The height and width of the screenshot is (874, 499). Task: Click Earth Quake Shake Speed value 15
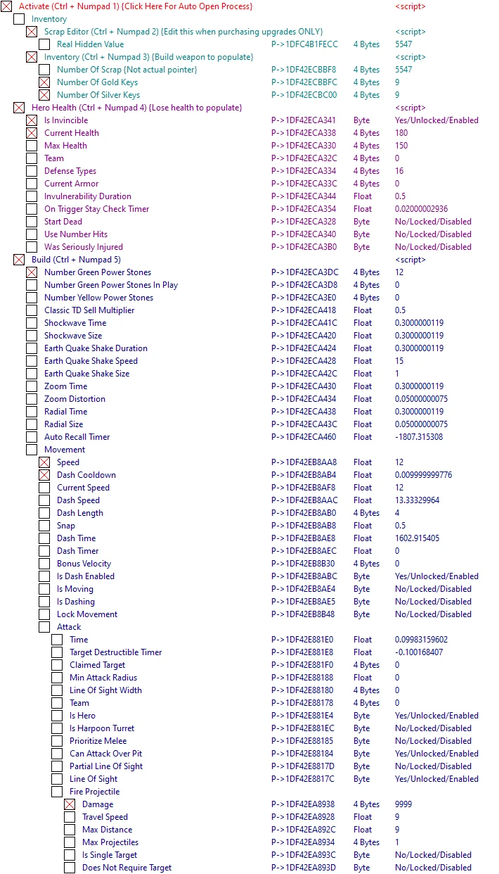pyautogui.click(x=399, y=361)
